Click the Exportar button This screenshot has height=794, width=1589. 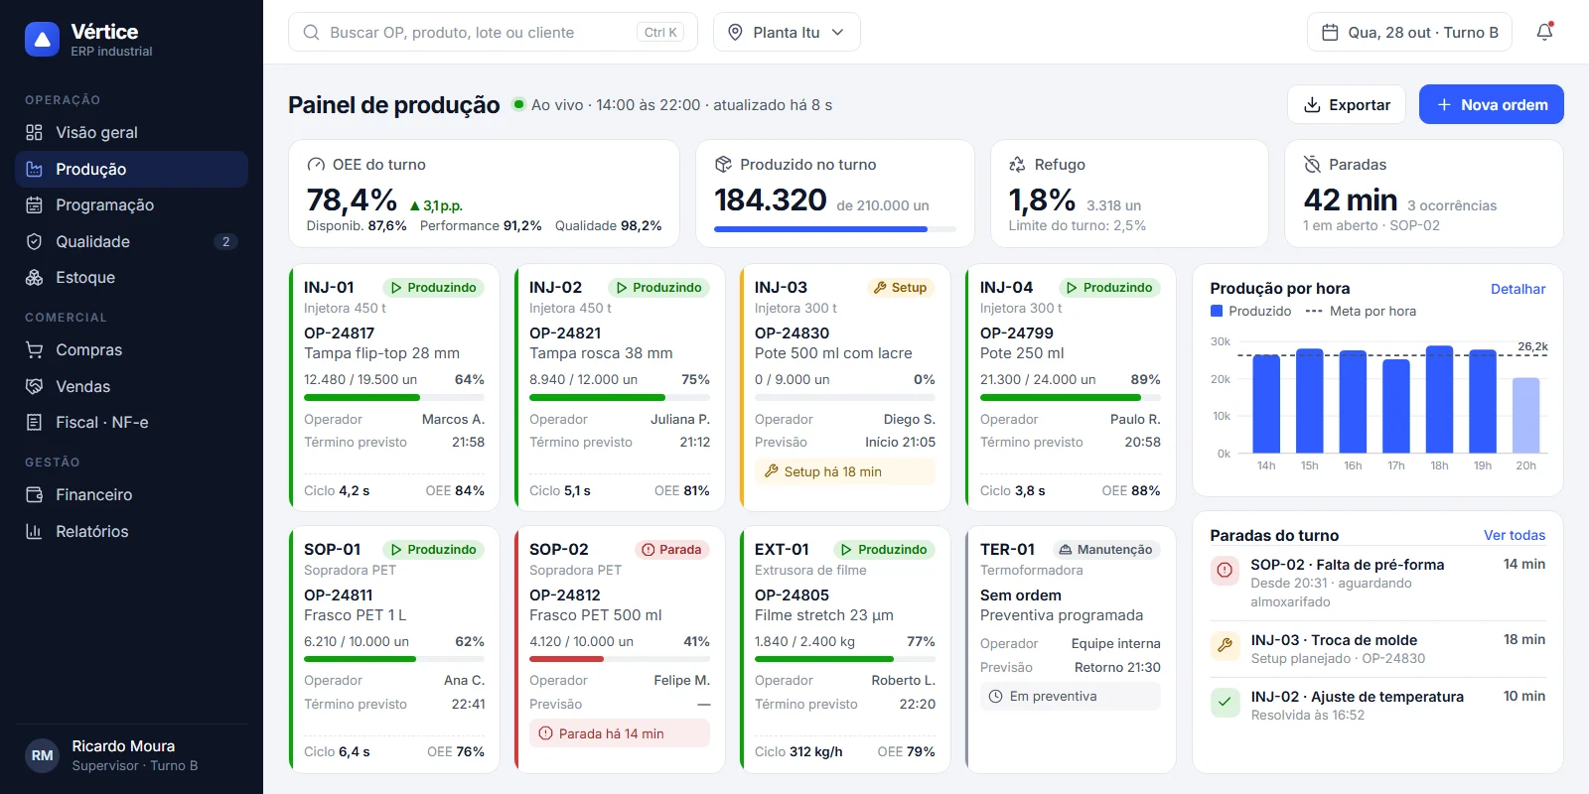[x=1347, y=104]
